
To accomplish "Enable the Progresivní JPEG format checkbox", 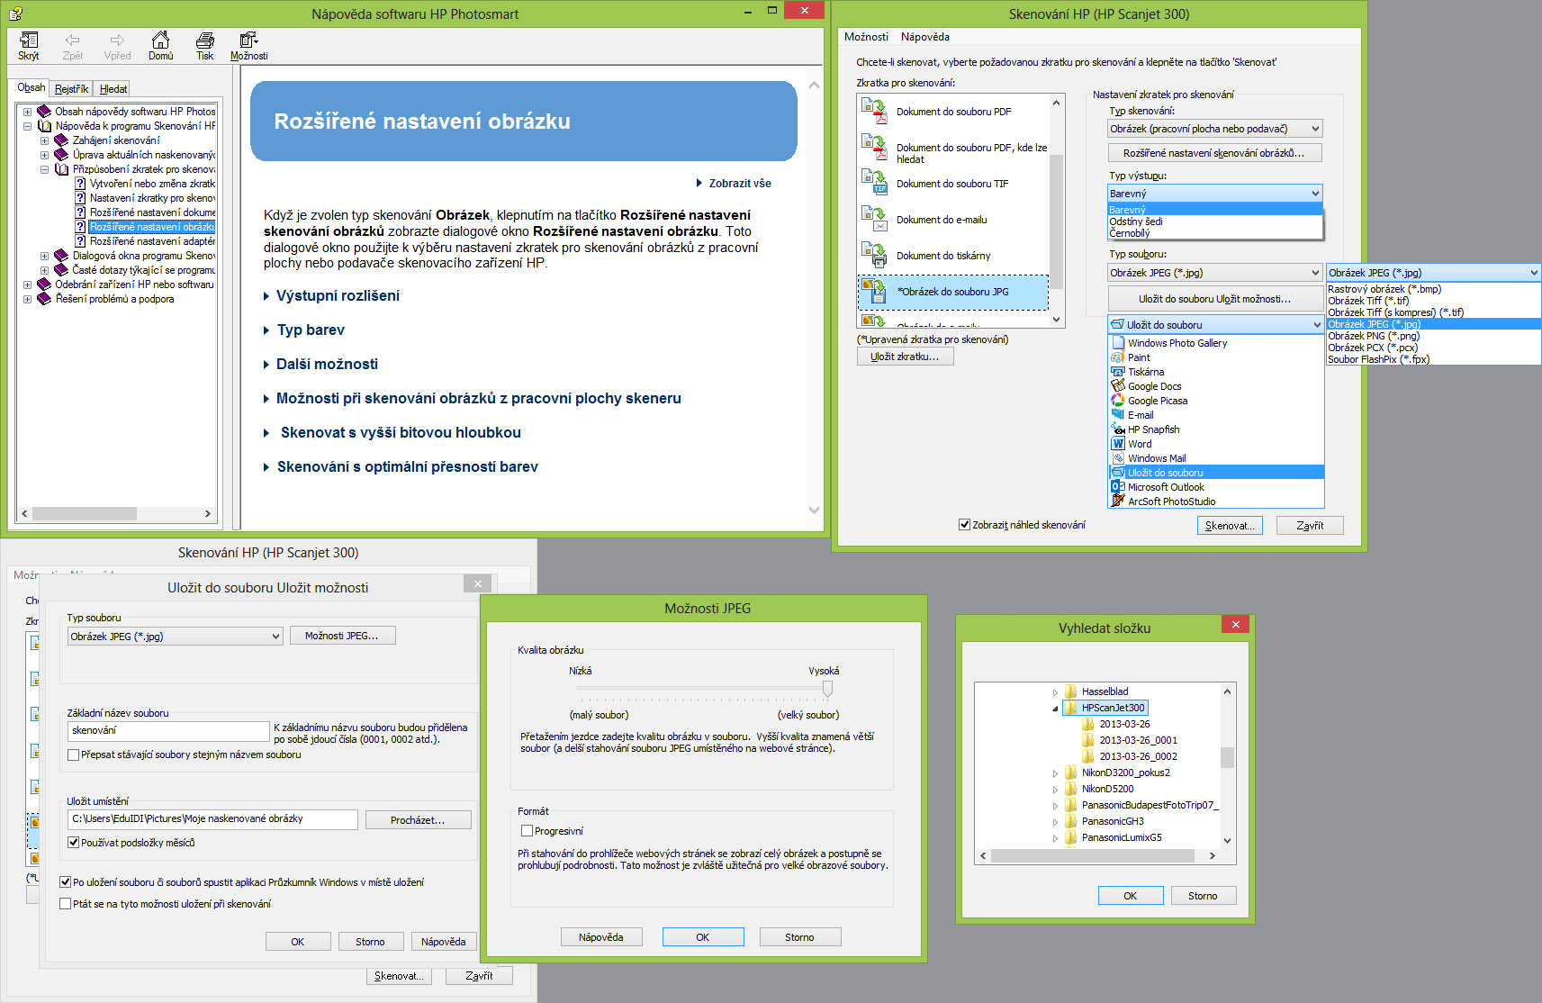I will point(528,831).
